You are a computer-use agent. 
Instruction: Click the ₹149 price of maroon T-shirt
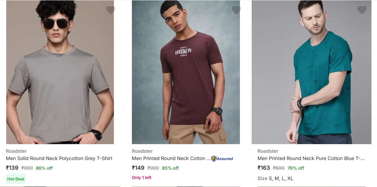[x=138, y=168]
